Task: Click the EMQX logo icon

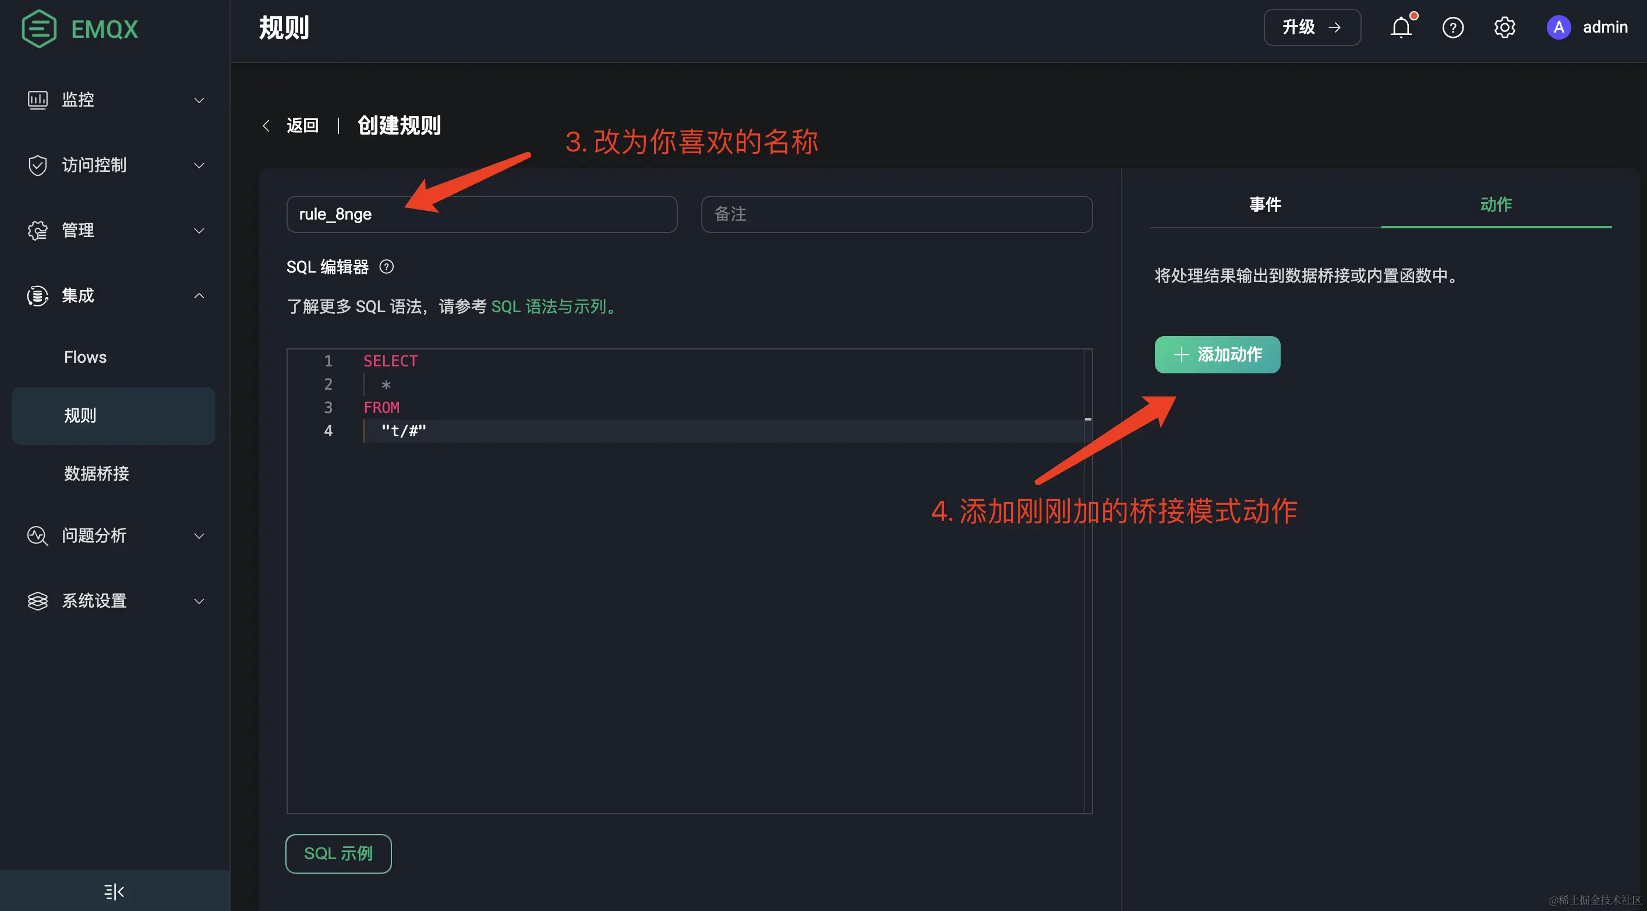Action: tap(39, 29)
